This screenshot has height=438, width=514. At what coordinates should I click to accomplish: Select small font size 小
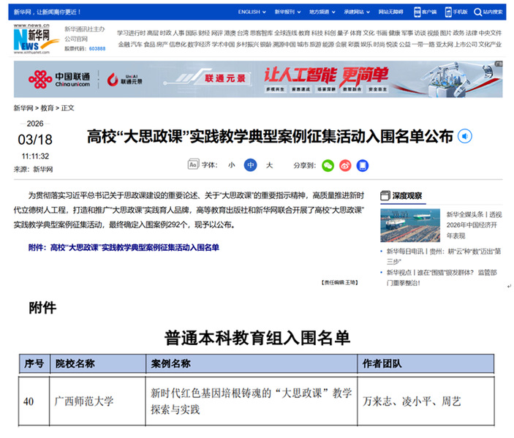[x=231, y=165]
